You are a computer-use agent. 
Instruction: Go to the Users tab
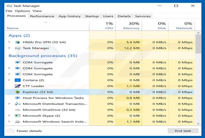[108, 16]
